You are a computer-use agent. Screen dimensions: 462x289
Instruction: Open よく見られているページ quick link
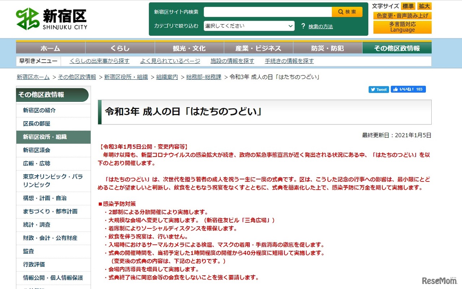click(170, 61)
